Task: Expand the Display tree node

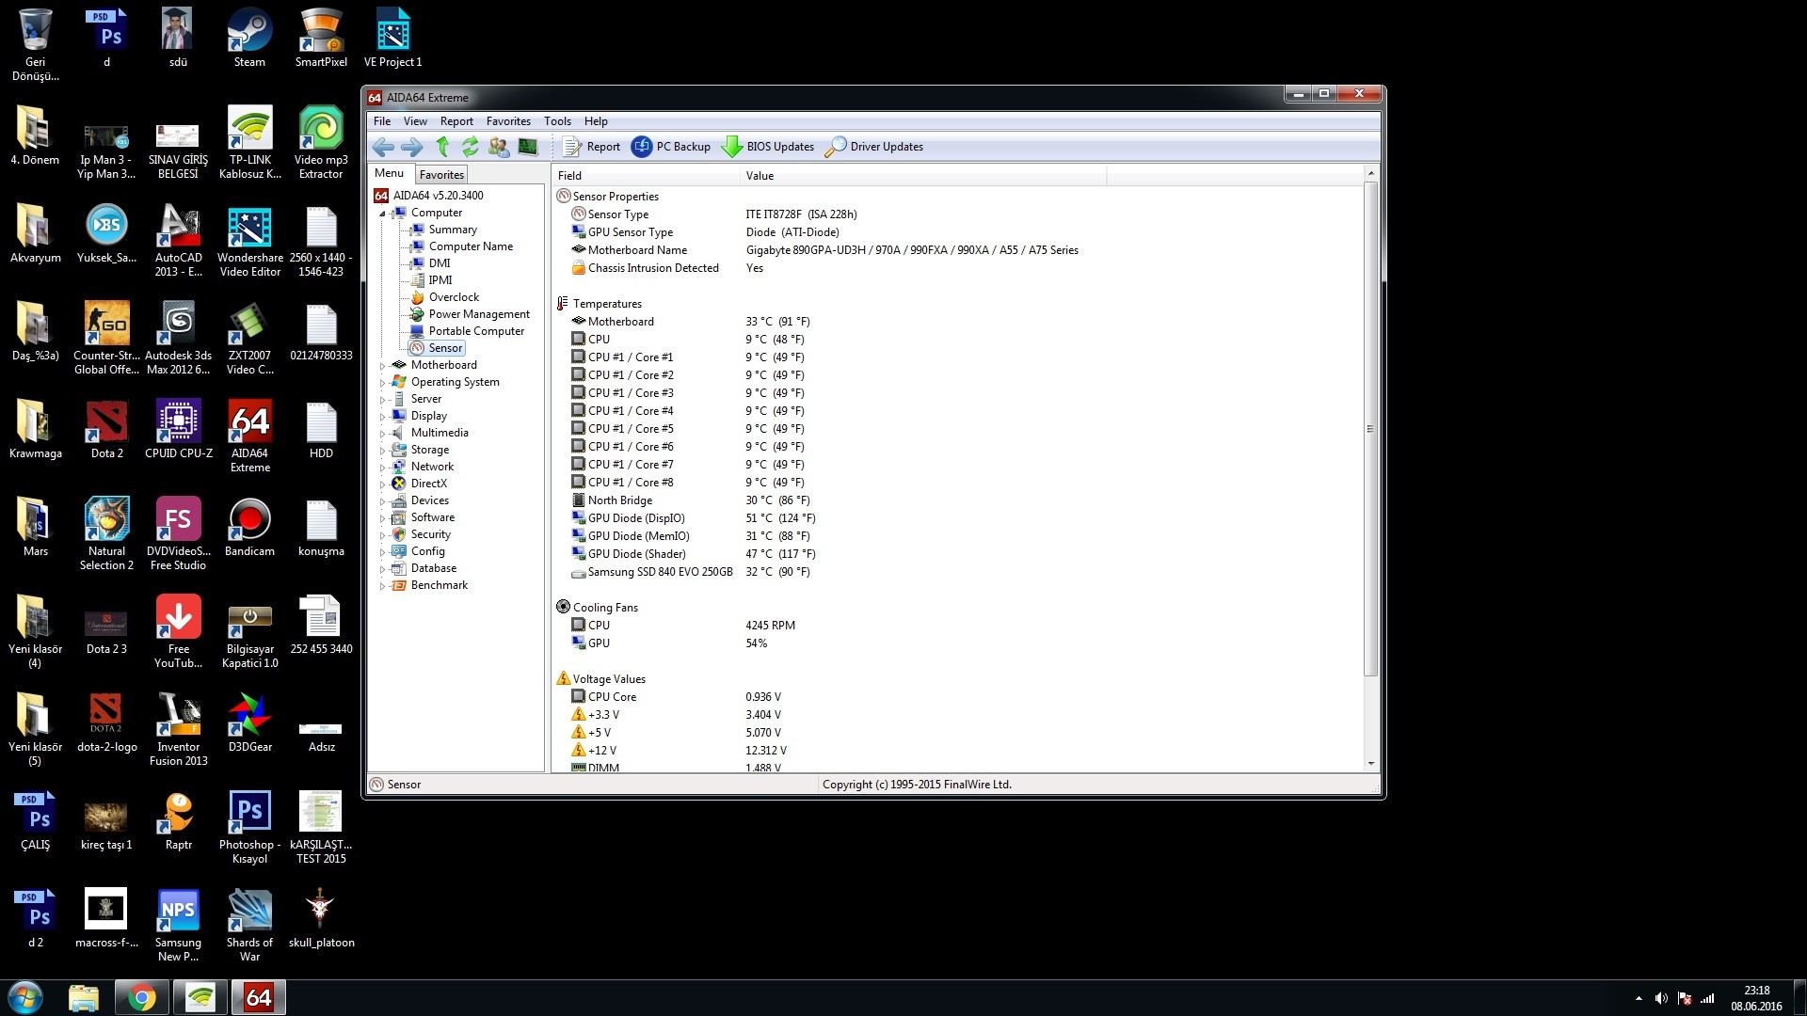Action: 383,417
